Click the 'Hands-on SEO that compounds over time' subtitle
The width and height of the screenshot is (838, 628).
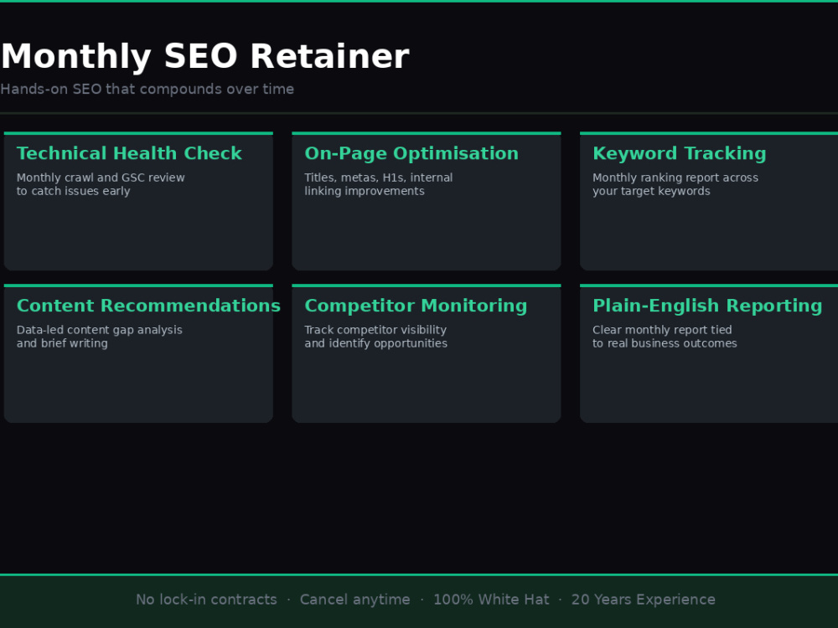coord(147,90)
